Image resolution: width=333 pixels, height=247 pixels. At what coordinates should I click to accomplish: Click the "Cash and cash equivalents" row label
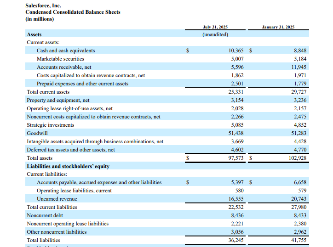66,51
